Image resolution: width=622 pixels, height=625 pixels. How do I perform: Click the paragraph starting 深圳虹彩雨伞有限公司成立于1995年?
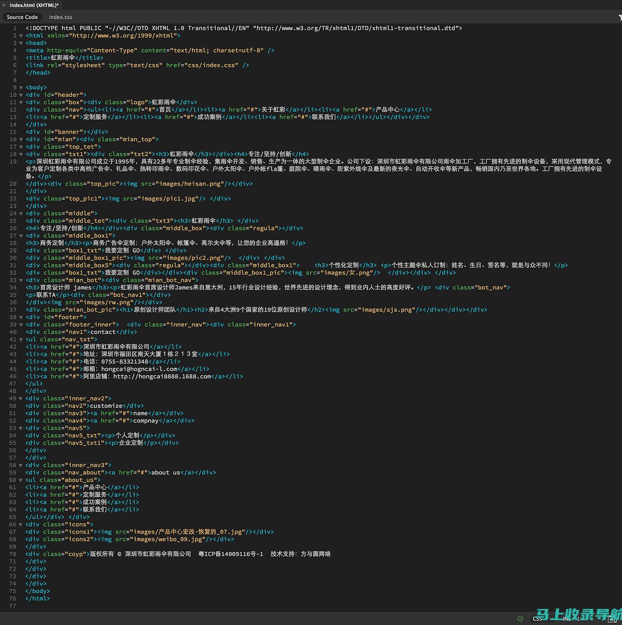tap(318, 169)
